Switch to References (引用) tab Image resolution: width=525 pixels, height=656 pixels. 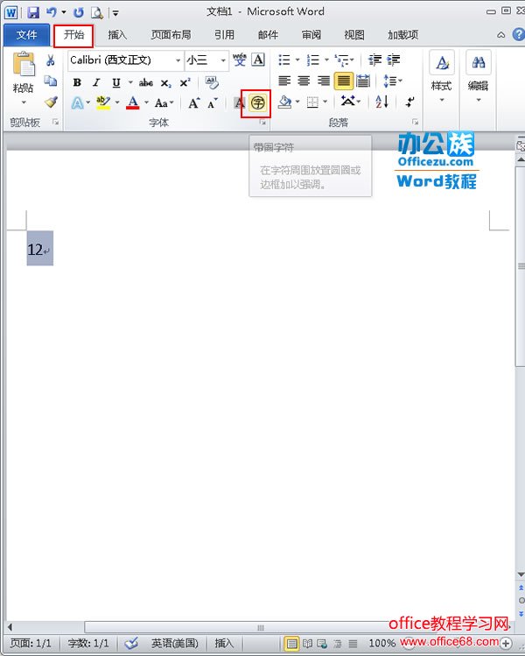click(224, 35)
